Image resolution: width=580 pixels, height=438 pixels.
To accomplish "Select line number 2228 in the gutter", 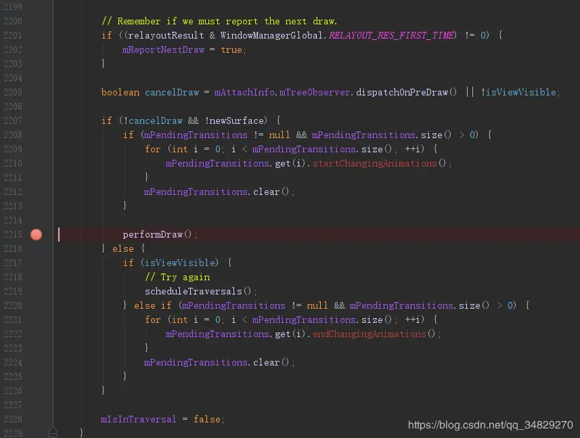I will click(13, 419).
